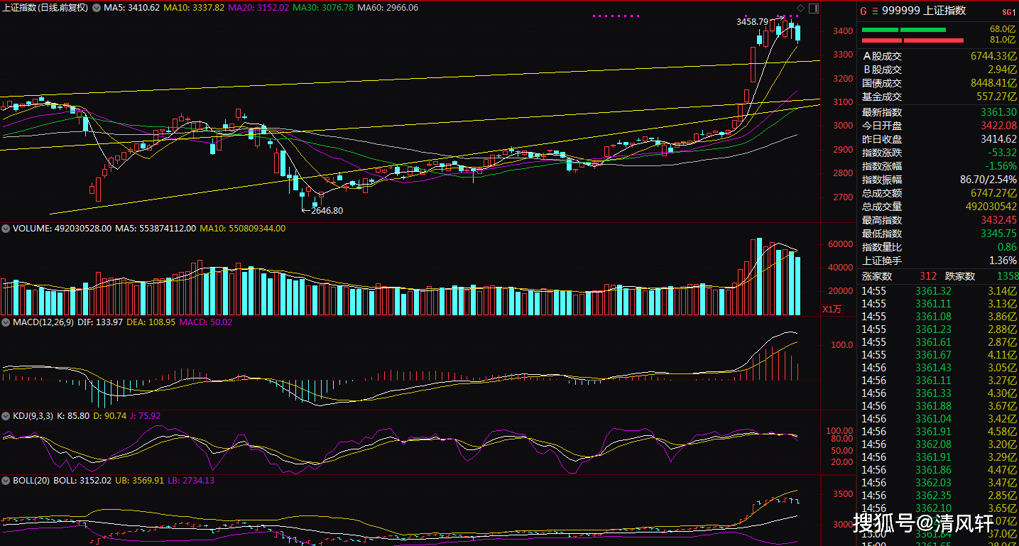The height and width of the screenshot is (546, 1019).
Task: Select the 国债成交 row
Action: [x=939, y=83]
